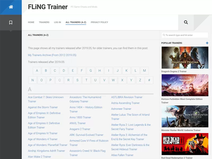
Task: Open Ancestors: The Humankind Odyssey Trainer
Action: [85, 99]
